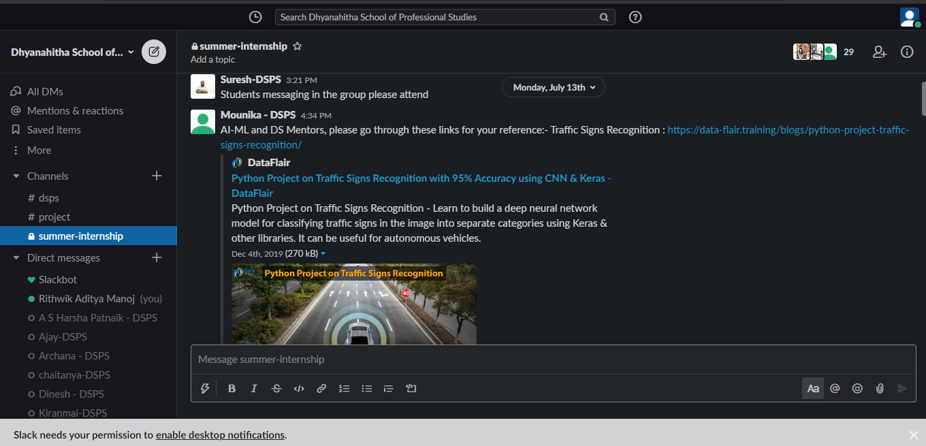Click the attach file paperclip
The width and height of the screenshot is (926, 446).
pyautogui.click(x=880, y=388)
